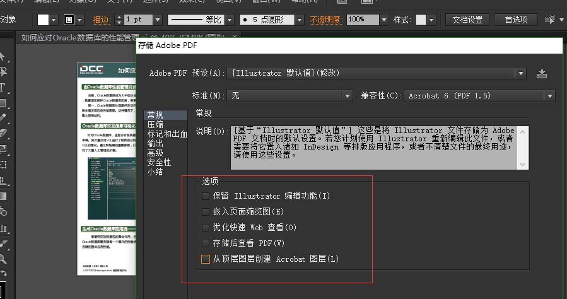The height and width of the screenshot is (299, 567).
Task: Open the fill color dropdown arrow
Action: (53, 20)
